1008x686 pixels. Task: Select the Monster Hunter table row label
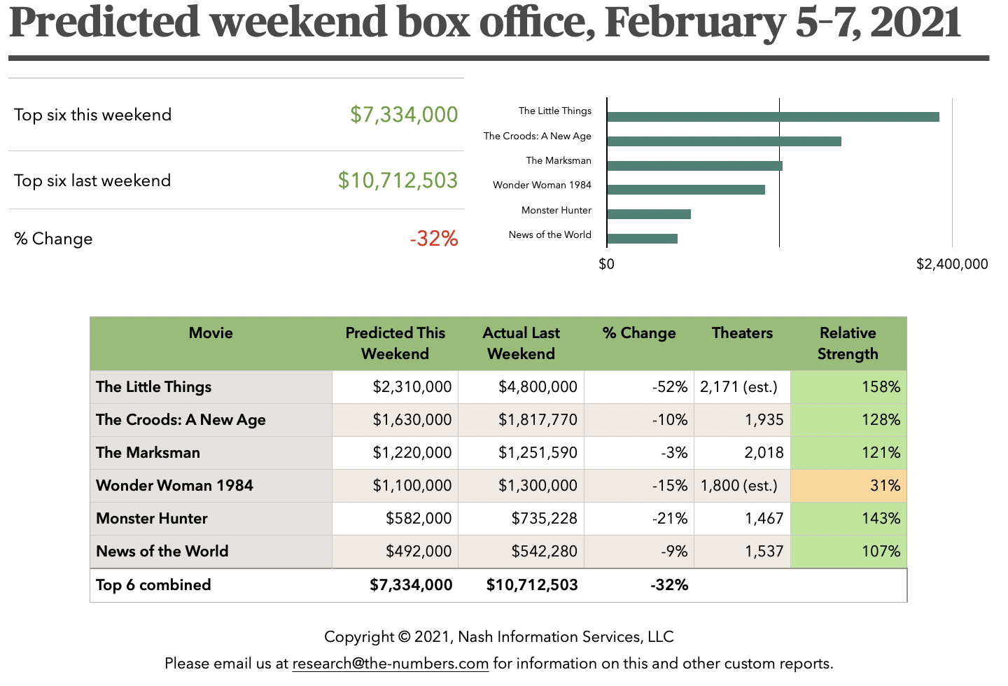point(152,519)
